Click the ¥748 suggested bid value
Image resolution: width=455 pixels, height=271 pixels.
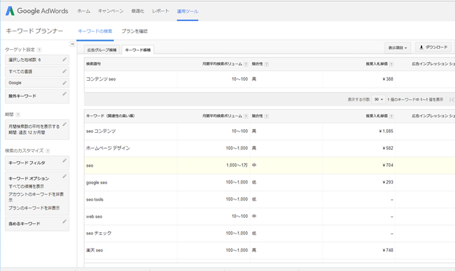click(388, 250)
